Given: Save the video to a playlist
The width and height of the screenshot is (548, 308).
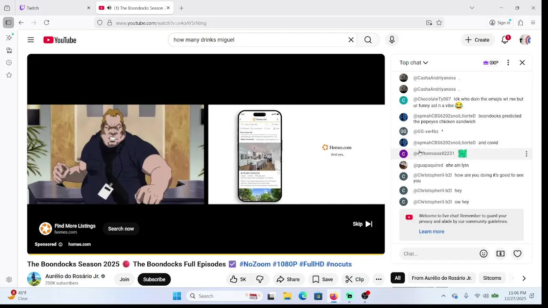Looking at the screenshot, I should coord(322,279).
